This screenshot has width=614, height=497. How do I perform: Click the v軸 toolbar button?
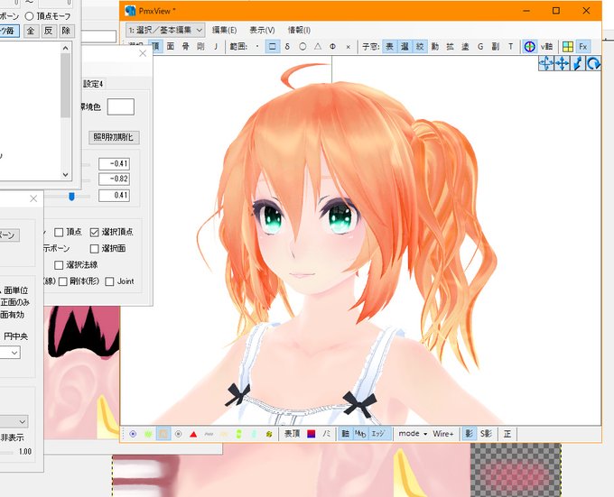click(x=546, y=47)
